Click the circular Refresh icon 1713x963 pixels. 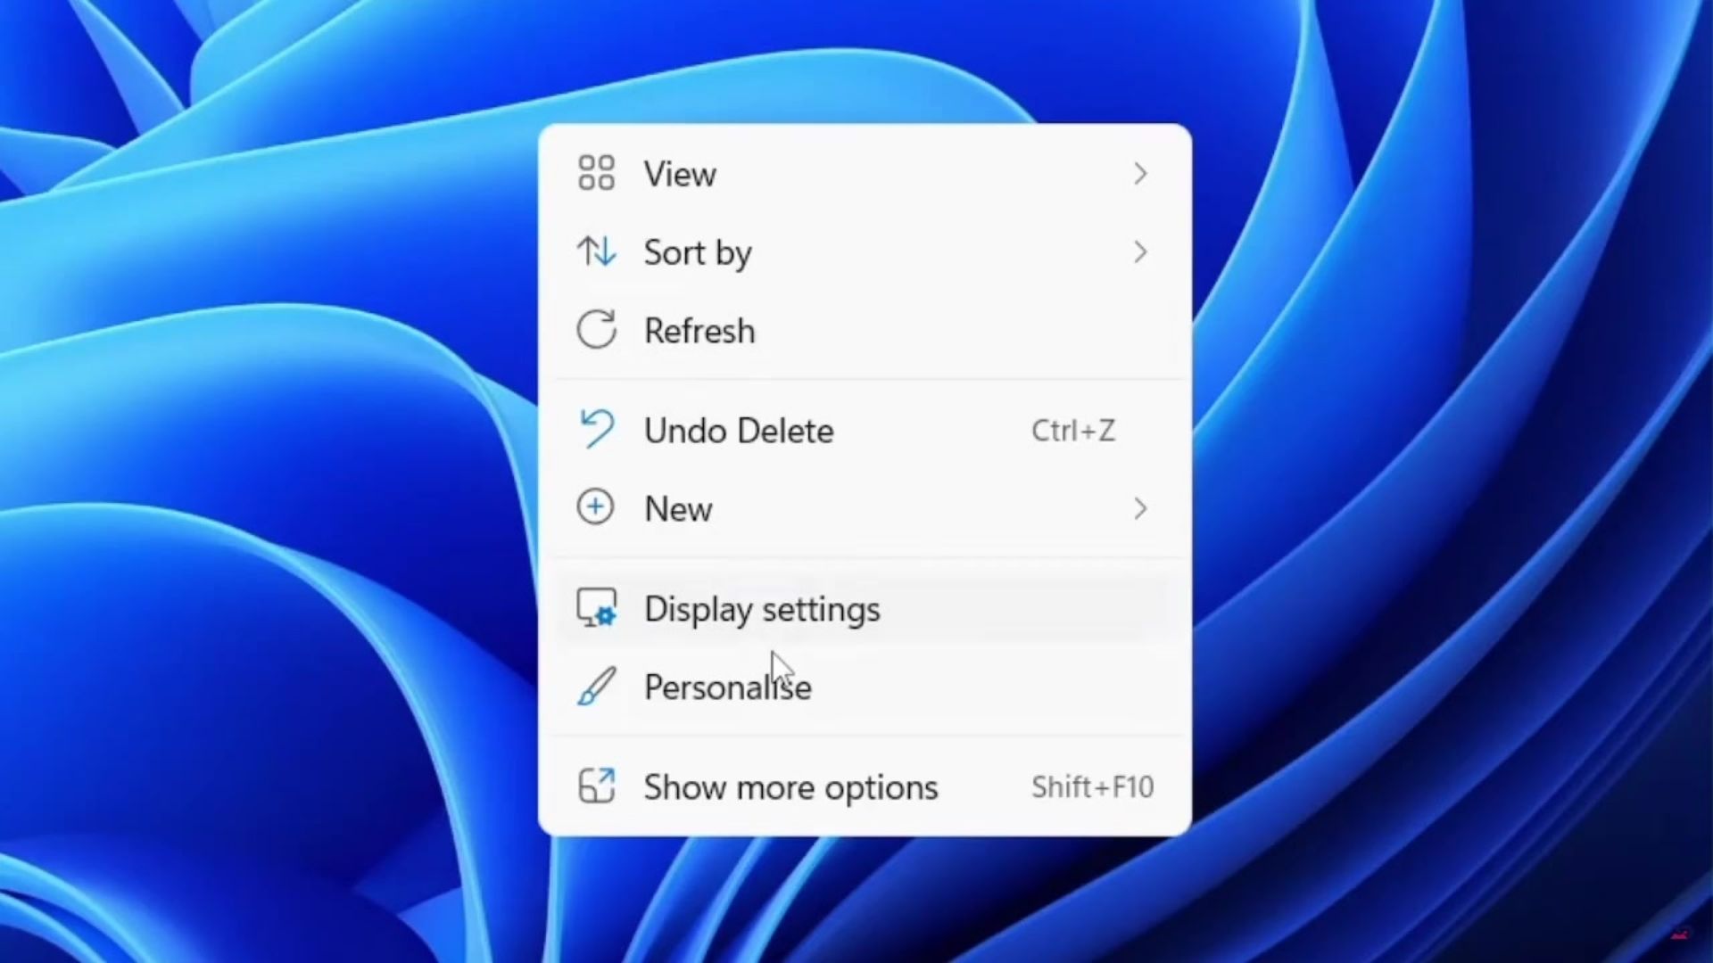click(x=596, y=330)
